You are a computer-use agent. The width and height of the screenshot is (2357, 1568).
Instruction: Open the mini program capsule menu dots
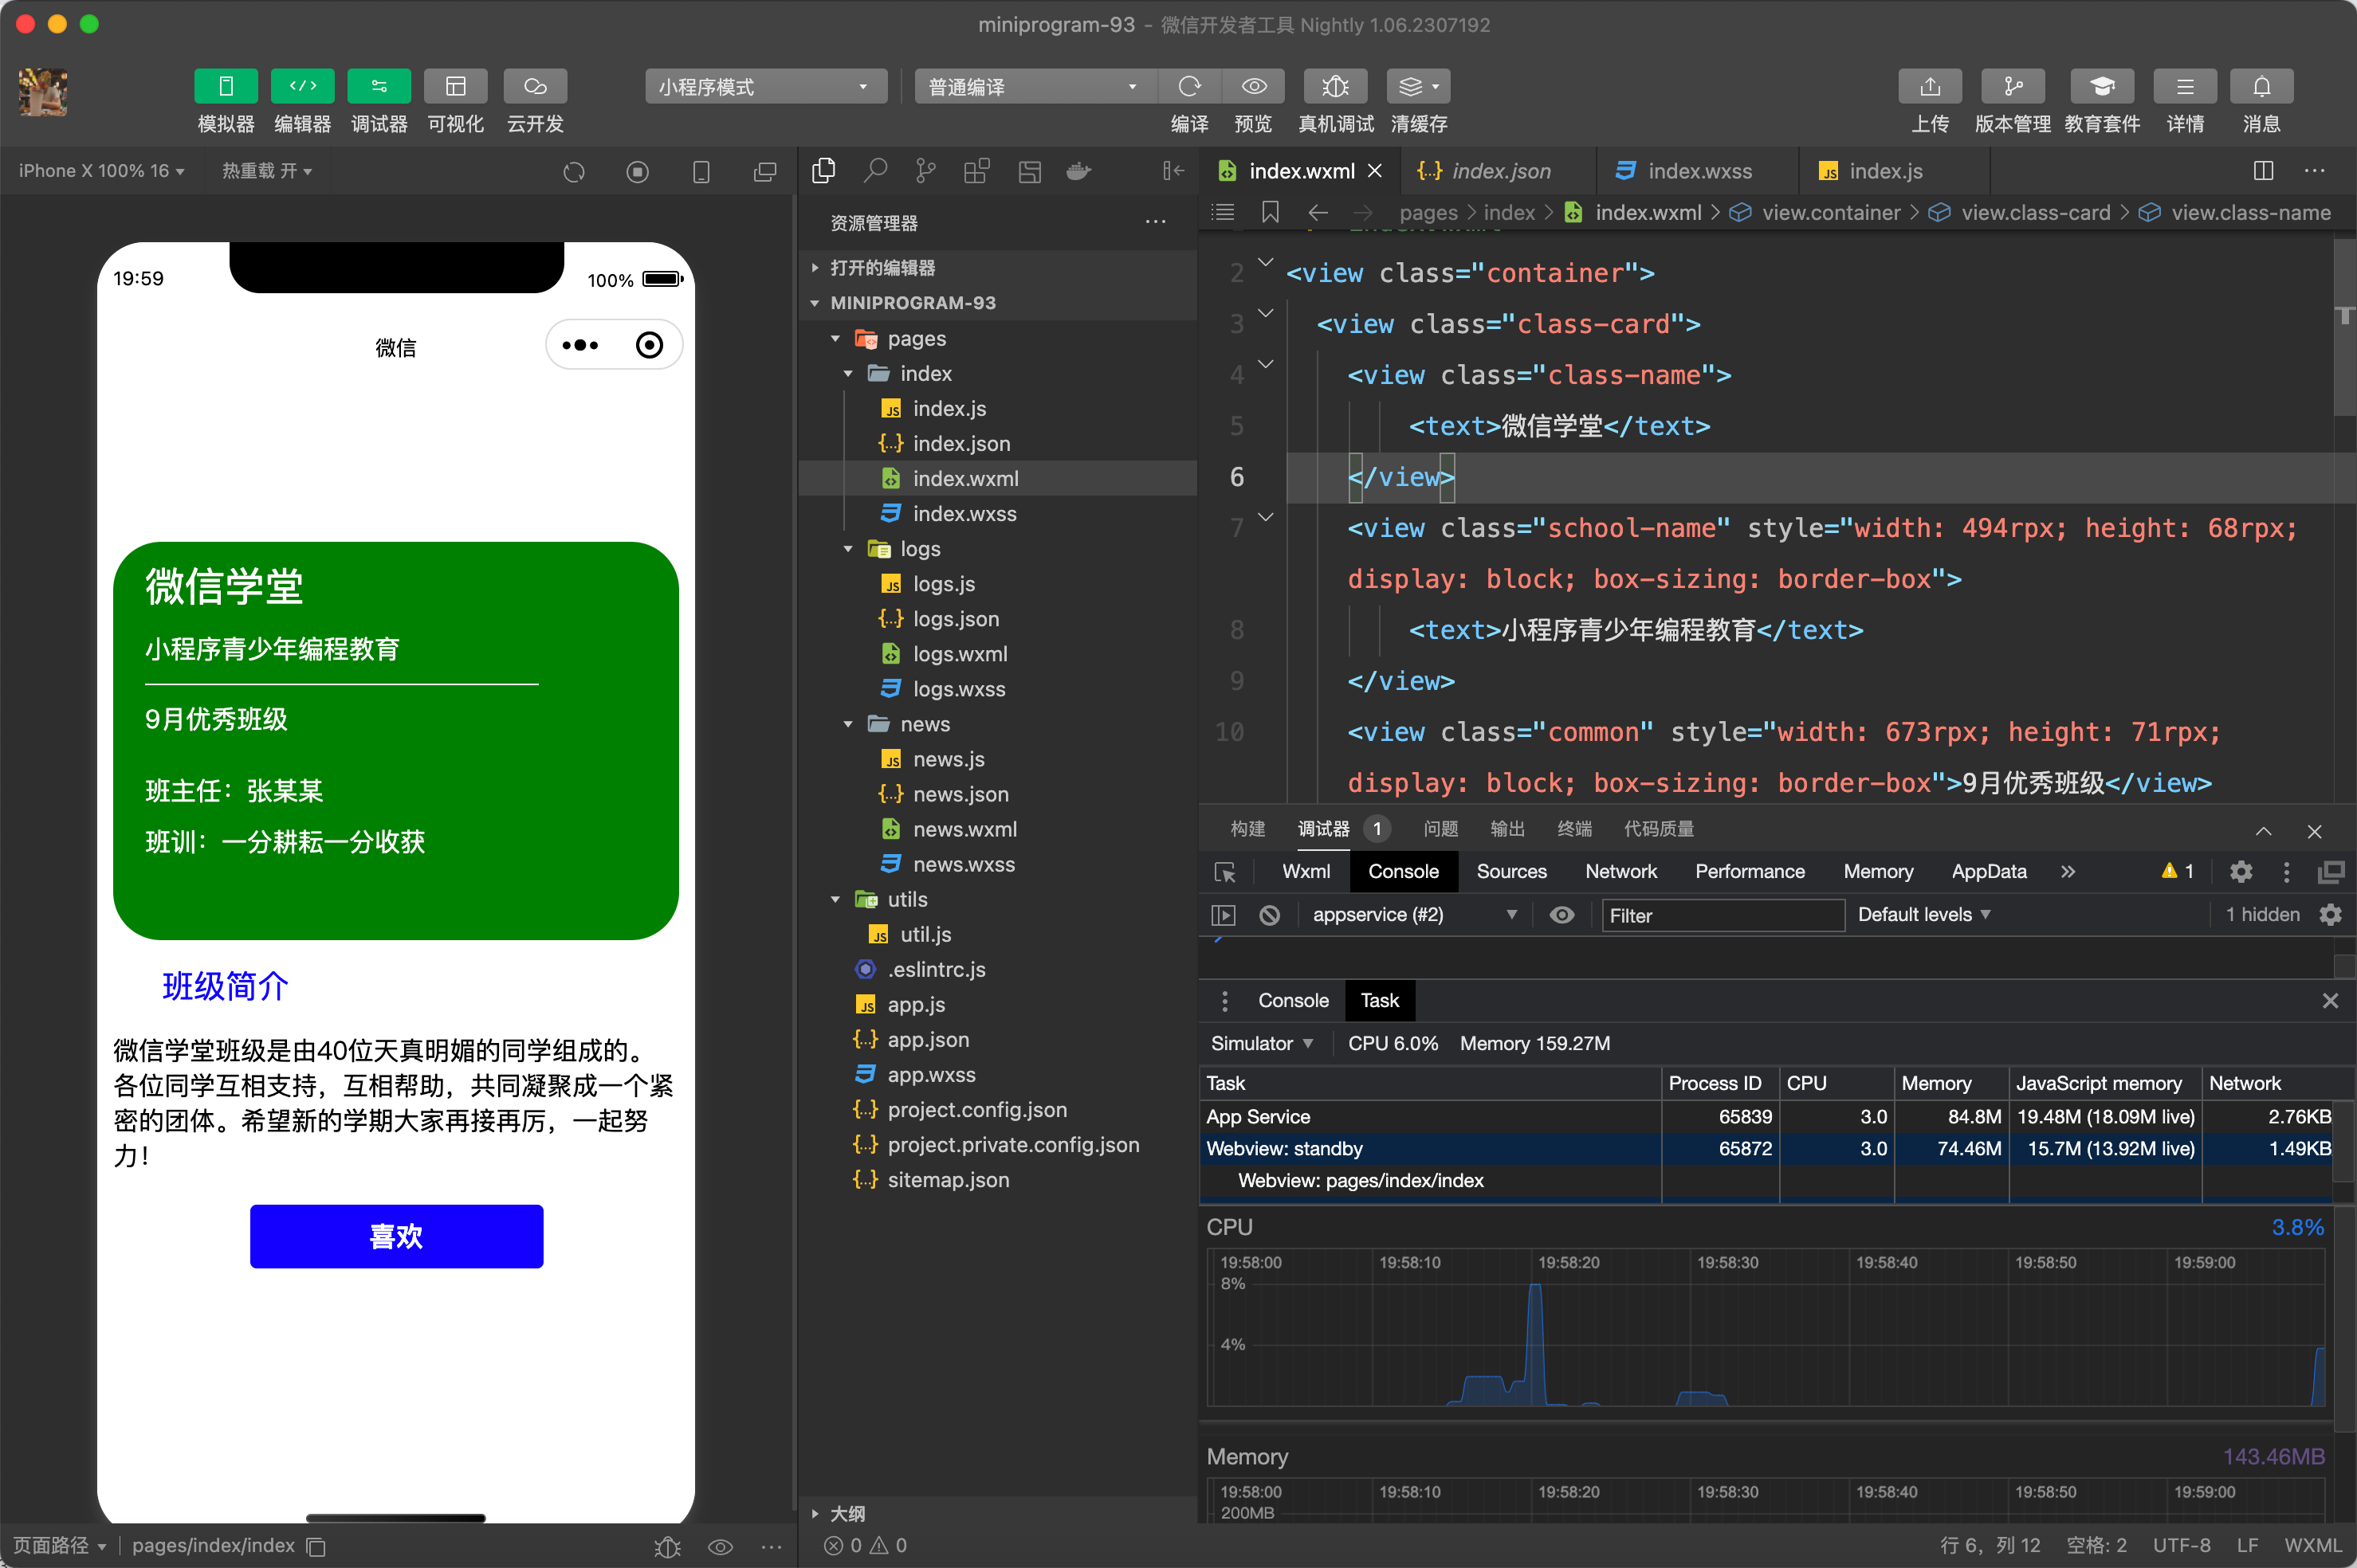coord(580,346)
